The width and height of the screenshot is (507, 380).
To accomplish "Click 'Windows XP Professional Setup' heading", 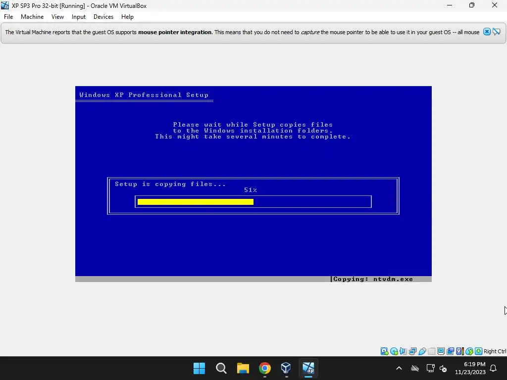I will pyautogui.click(x=144, y=95).
